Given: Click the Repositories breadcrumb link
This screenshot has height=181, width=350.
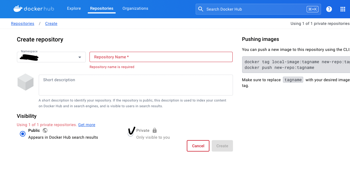Looking at the screenshot, I should (23, 23).
